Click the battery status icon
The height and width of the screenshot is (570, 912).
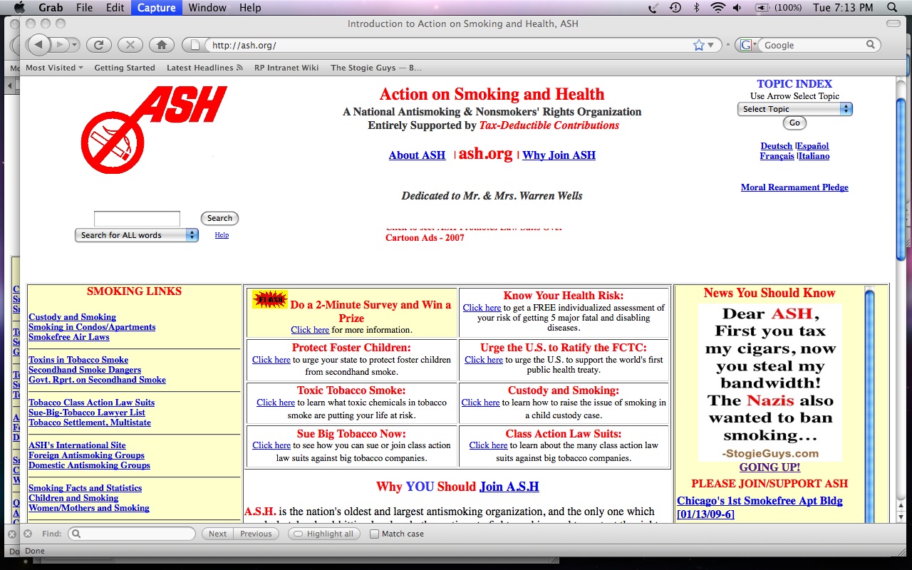point(762,8)
